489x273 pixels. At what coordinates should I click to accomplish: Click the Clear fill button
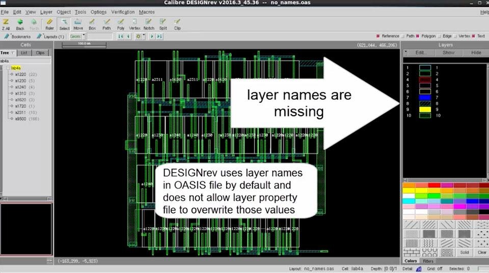481,252
